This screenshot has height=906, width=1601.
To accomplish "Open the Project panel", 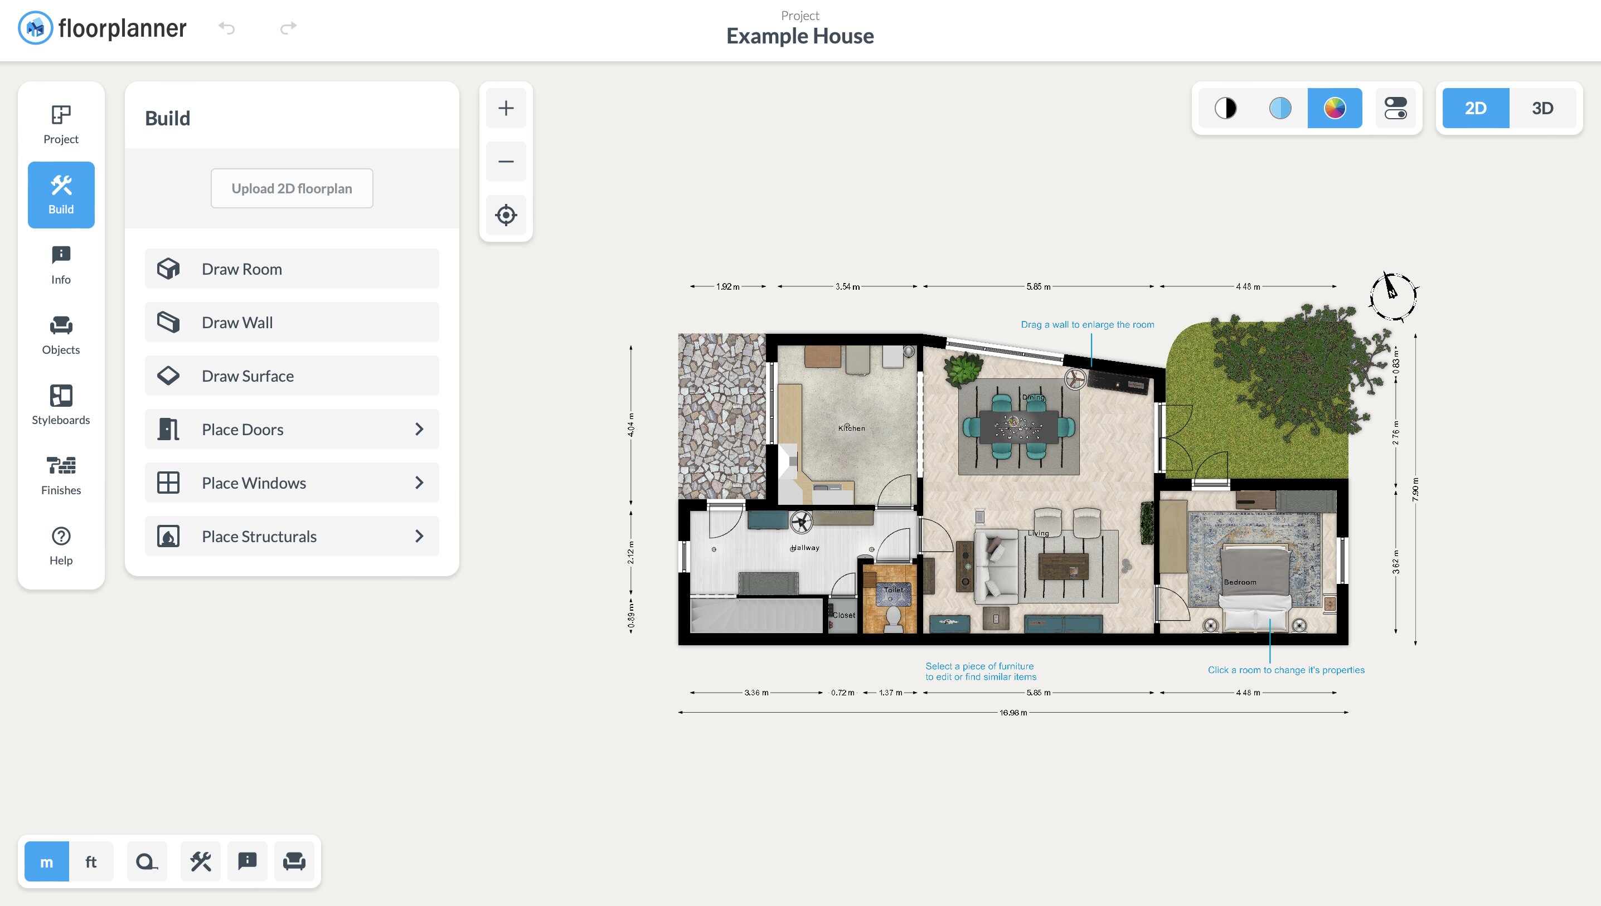I will point(60,123).
